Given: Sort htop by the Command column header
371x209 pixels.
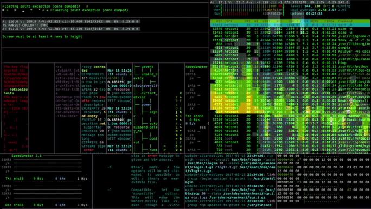Looking at the screenshot, I should [345, 21].
